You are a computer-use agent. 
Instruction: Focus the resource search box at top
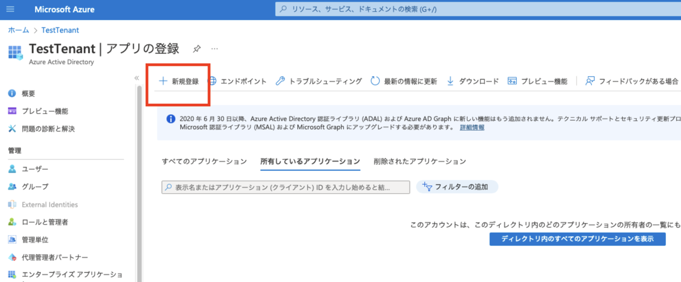click(x=478, y=9)
